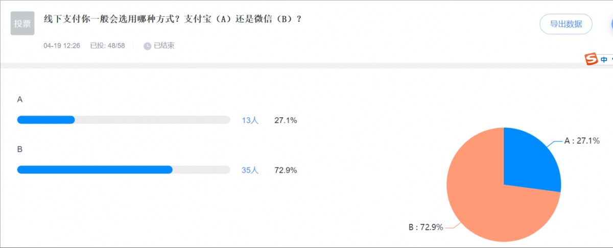This screenshot has height=248, width=613.
Task: Click option B progress bar
Action: pos(124,170)
